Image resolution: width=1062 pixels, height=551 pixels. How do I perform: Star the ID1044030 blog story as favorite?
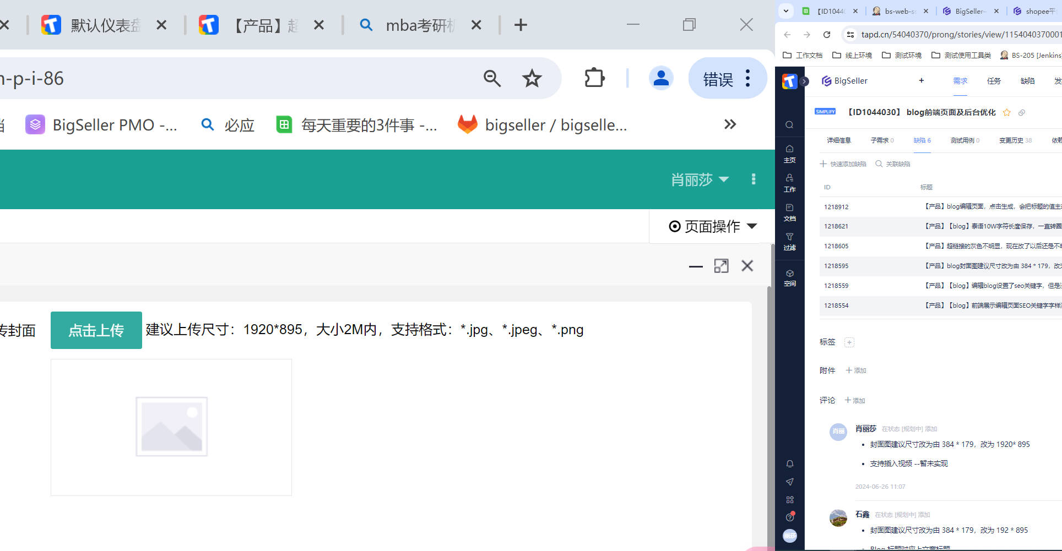[x=1007, y=113]
